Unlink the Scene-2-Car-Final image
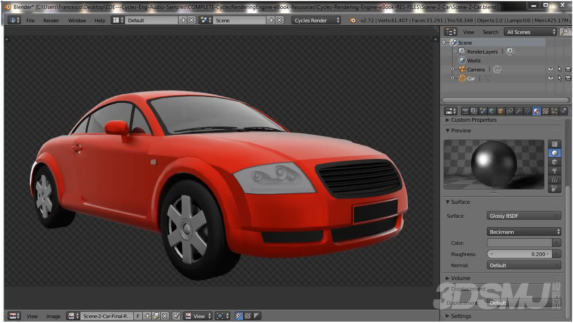Image resolution: width=573 pixels, height=323 pixels. [x=165, y=316]
